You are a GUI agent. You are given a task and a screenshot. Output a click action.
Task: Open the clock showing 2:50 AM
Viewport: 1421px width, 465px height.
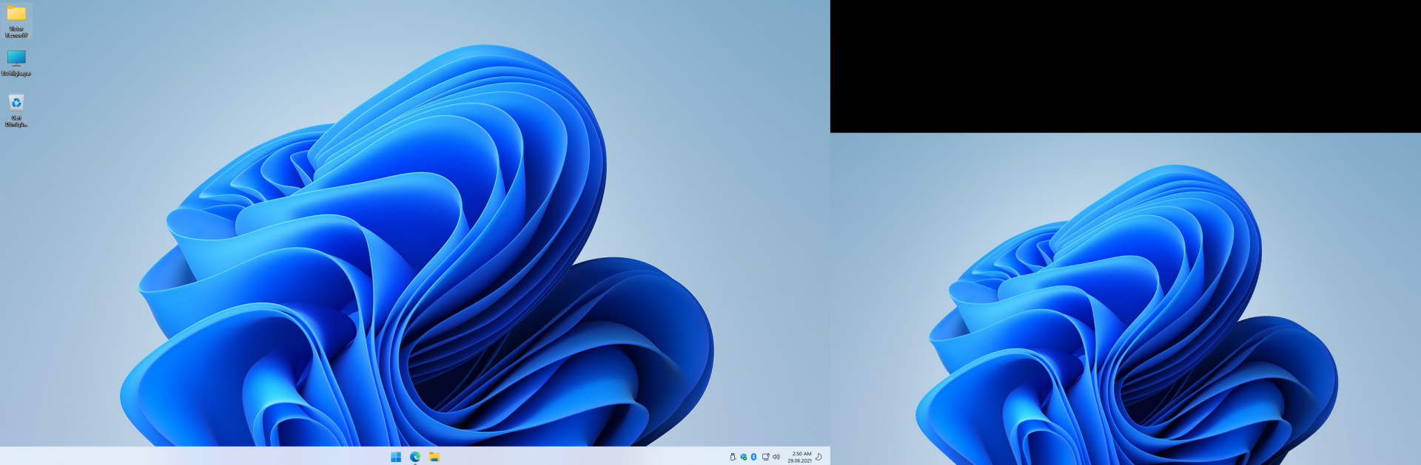click(800, 457)
